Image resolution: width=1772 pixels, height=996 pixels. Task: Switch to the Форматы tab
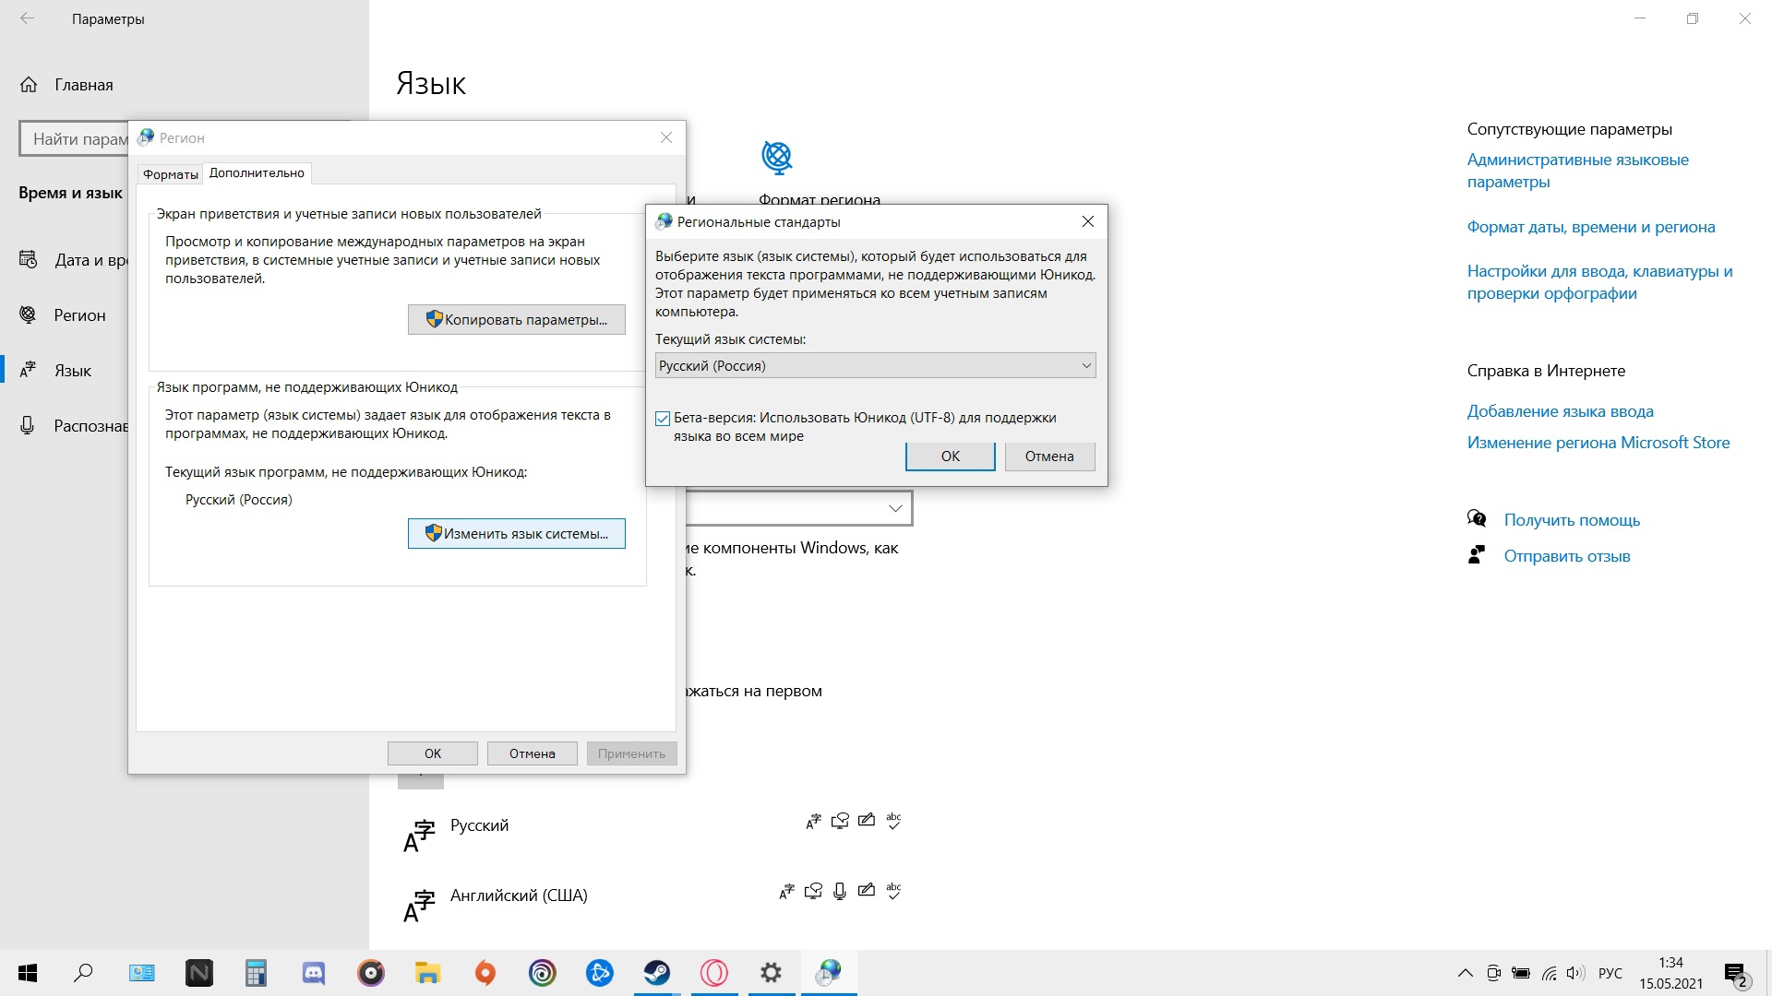coord(171,174)
